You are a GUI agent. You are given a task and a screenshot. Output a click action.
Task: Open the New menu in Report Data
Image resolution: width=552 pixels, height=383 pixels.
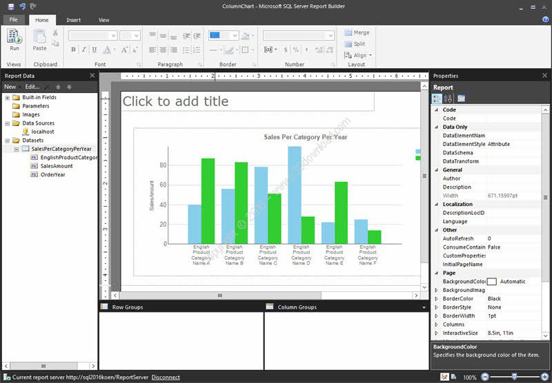click(x=10, y=87)
